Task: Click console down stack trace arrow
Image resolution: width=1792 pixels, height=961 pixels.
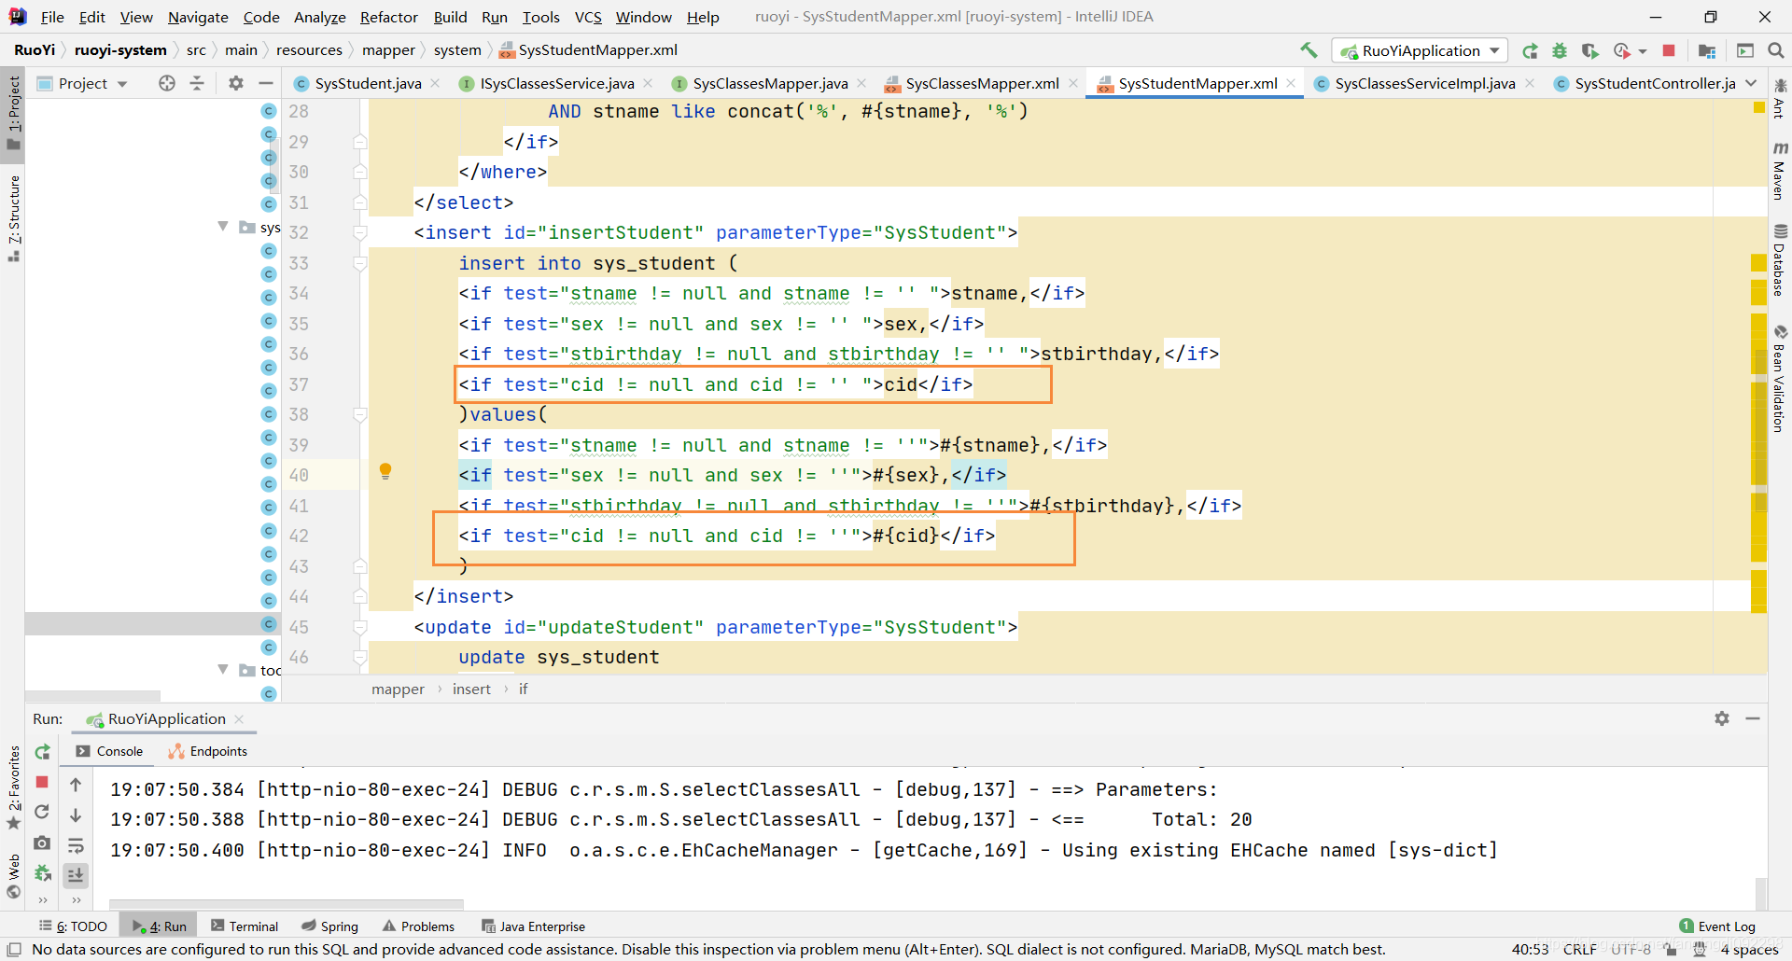Action: (x=76, y=815)
